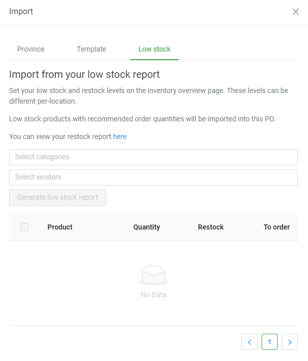This screenshot has height=361, width=308.
Task: Click Generate low stock report button
Action: click(58, 198)
